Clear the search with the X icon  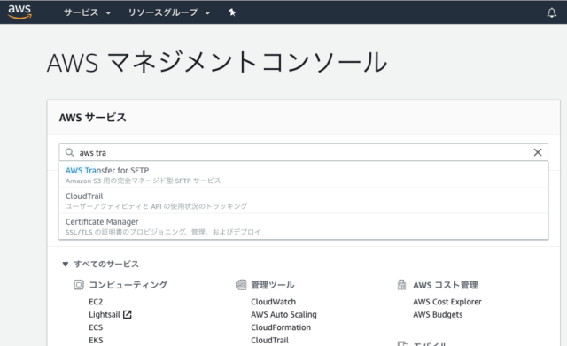coord(538,152)
